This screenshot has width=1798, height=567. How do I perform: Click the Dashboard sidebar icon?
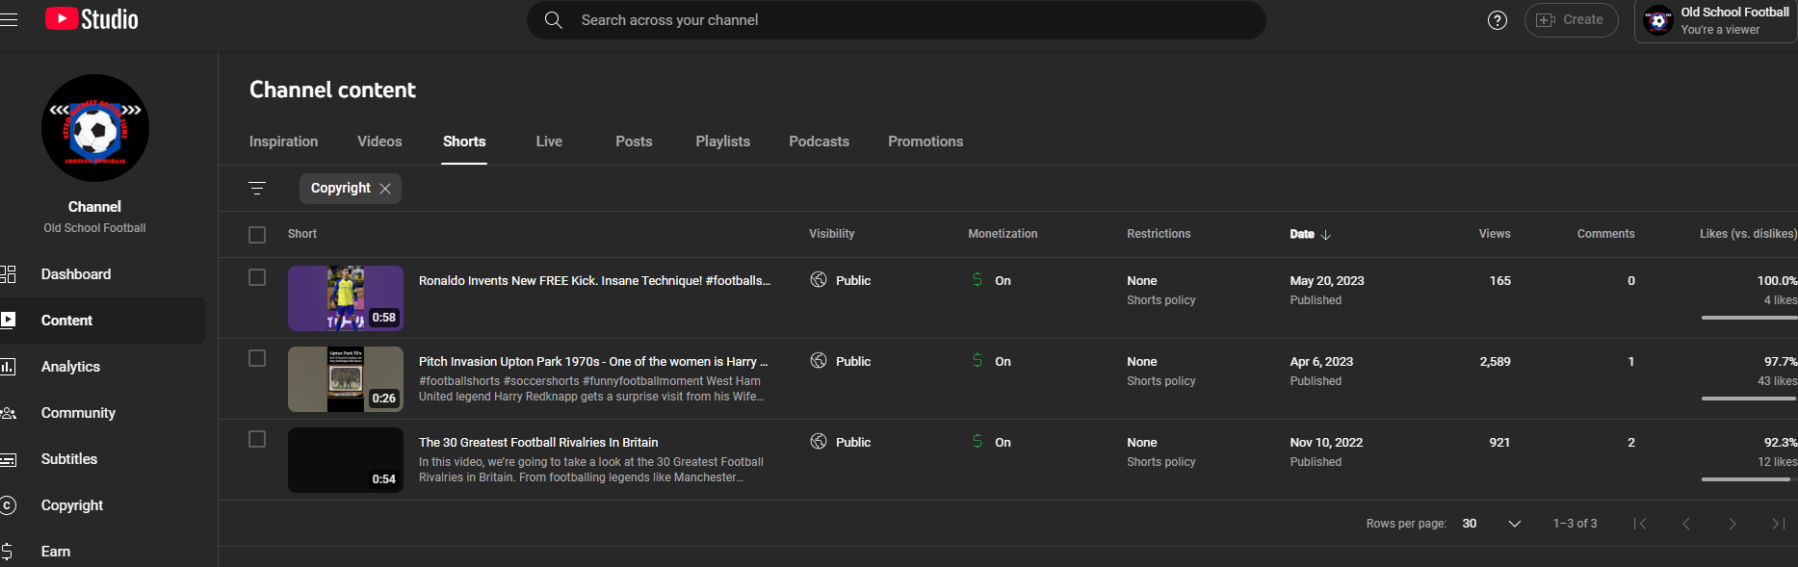tap(8, 274)
